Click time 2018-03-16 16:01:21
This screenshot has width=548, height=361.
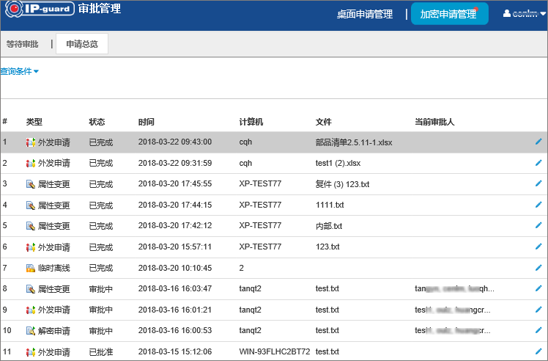175,310
